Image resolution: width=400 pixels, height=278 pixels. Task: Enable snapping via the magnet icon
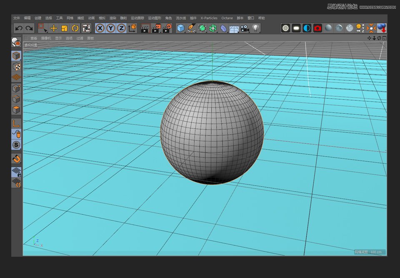[x=17, y=158]
